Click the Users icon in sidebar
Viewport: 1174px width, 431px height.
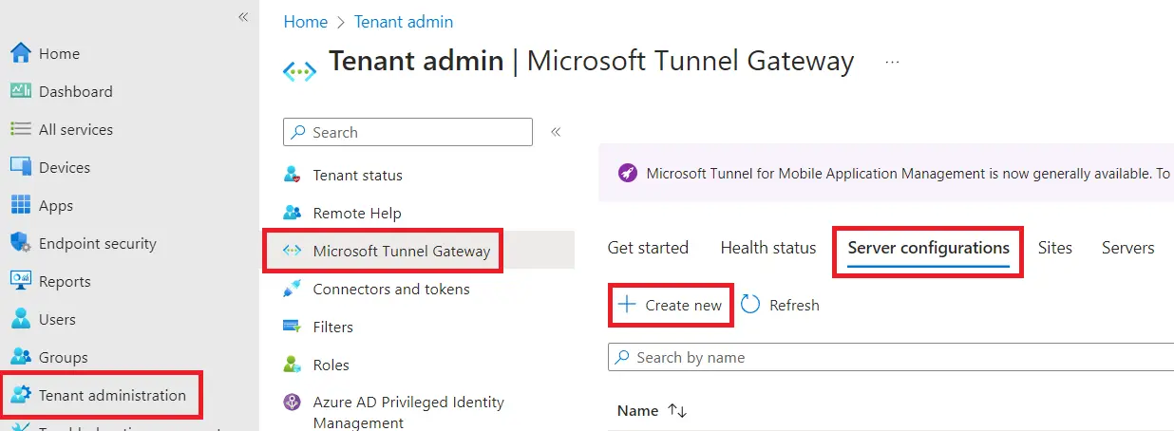point(21,319)
